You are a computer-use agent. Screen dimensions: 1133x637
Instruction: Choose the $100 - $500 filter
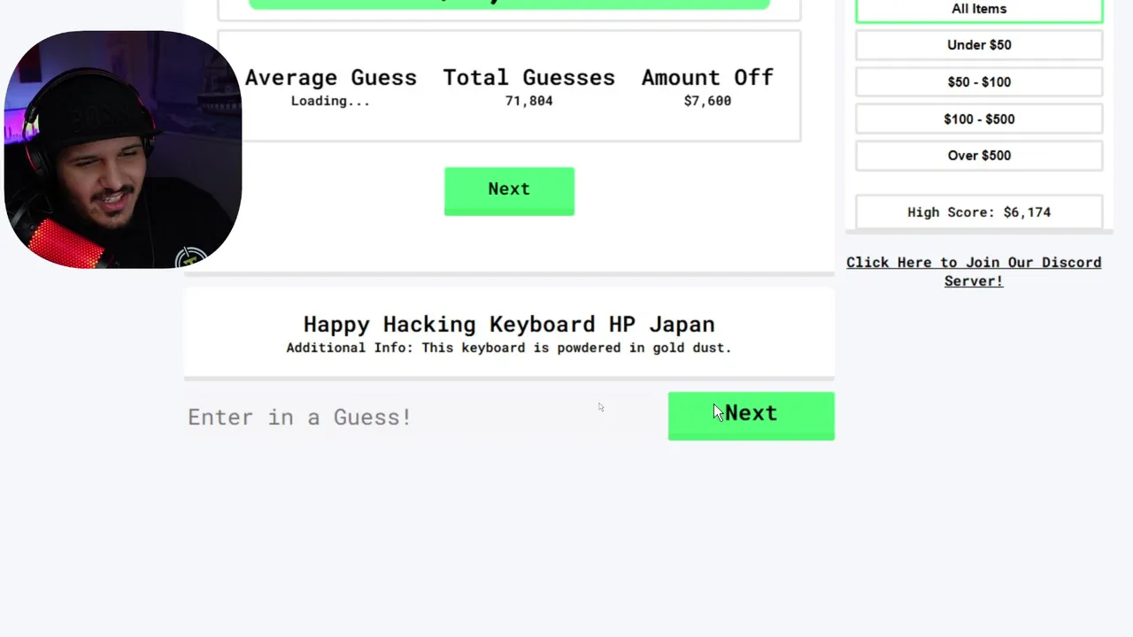[x=979, y=119]
